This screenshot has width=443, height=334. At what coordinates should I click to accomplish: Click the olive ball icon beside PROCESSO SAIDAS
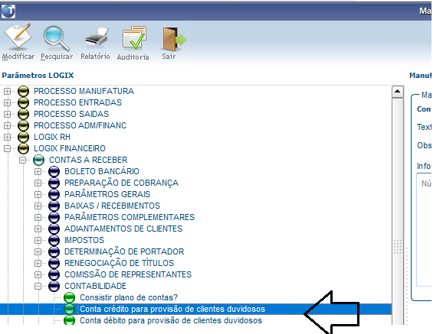coord(24,114)
